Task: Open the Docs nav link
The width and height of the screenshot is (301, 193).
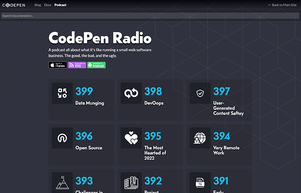Action: [x=48, y=5]
